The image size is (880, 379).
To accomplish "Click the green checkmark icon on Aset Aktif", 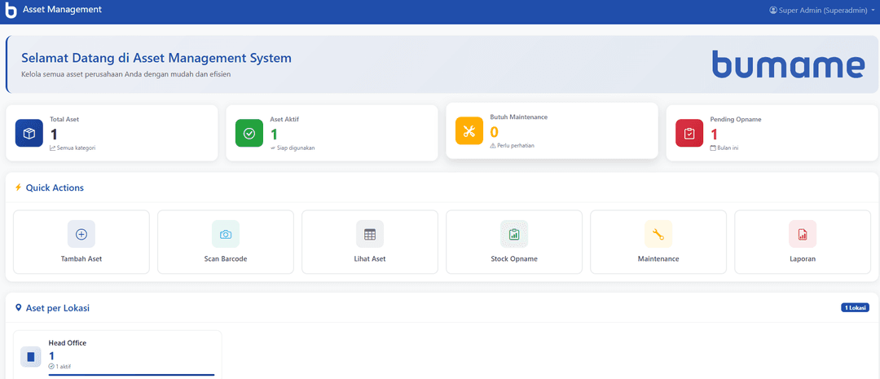I will [x=249, y=133].
